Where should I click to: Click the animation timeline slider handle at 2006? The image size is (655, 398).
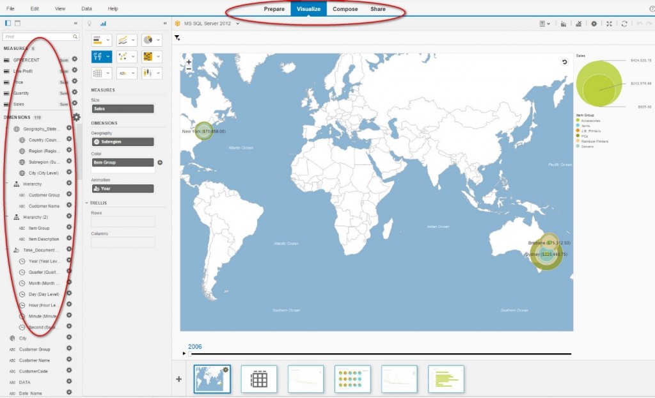point(189,353)
